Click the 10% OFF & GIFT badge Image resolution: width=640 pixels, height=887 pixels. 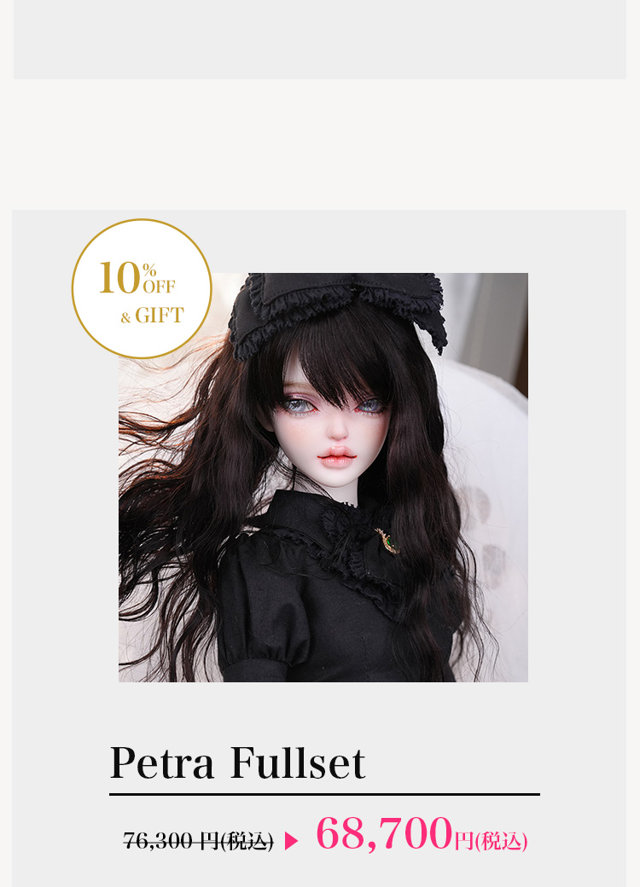[x=142, y=288]
